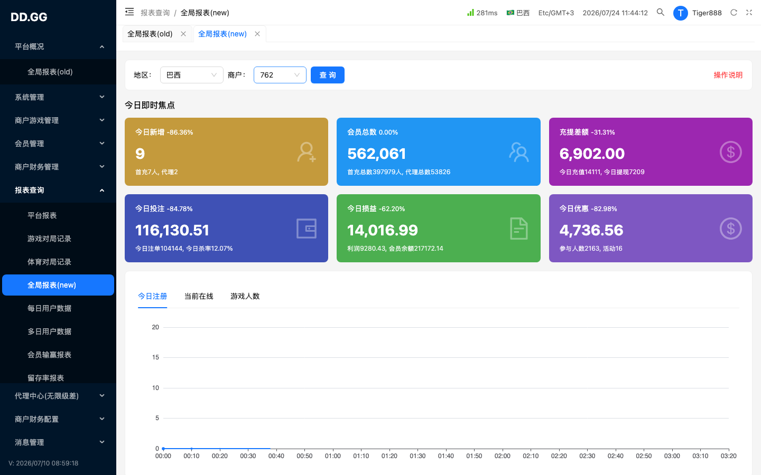Expand the 商户游戏管理 menu section
The height and width of the screenshot is (475, 761).
58,120
